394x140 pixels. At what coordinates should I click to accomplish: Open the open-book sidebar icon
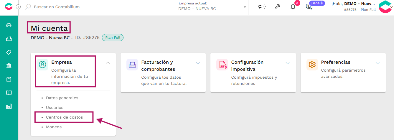coord(9,93)
